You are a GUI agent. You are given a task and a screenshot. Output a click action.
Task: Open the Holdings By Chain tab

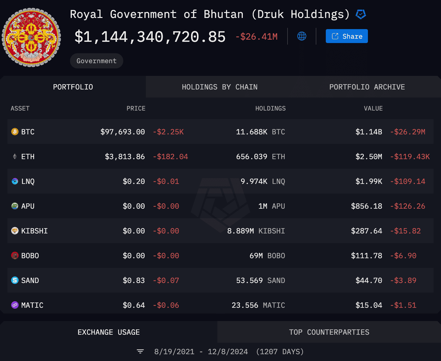pos(220,87)
